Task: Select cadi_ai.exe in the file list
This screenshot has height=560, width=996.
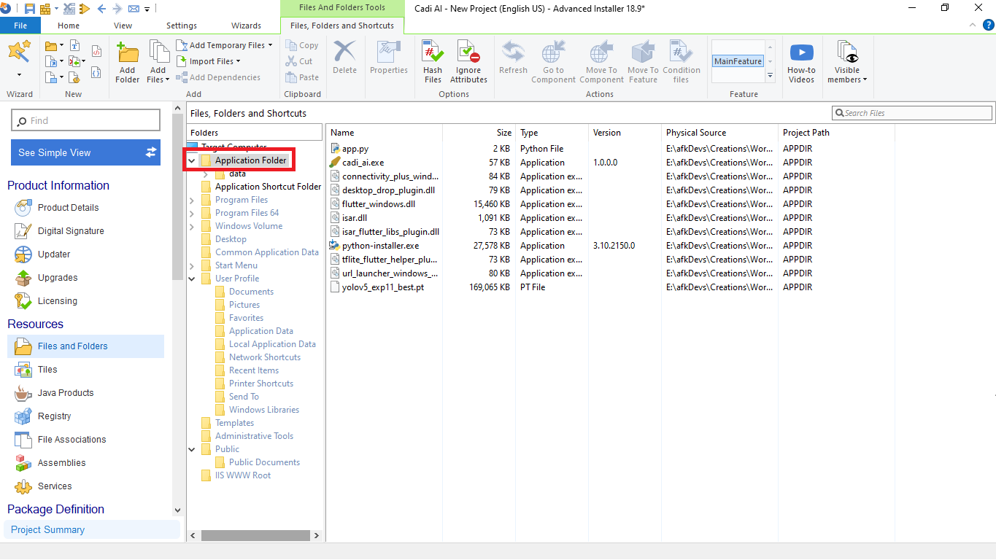Action: pyautogui.click(x=363, y=163)
